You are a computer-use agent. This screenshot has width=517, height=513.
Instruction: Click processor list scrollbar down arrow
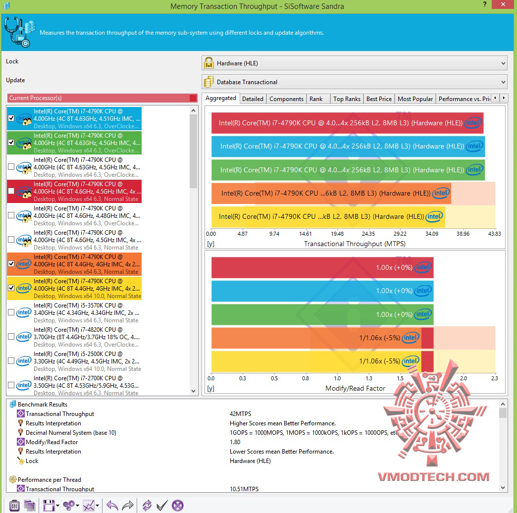(194, 391)
